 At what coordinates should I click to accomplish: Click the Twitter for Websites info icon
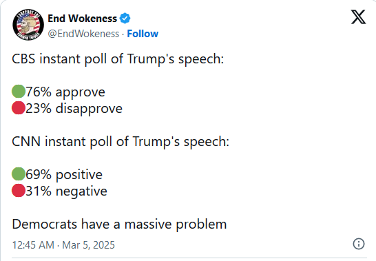point(359,244)
